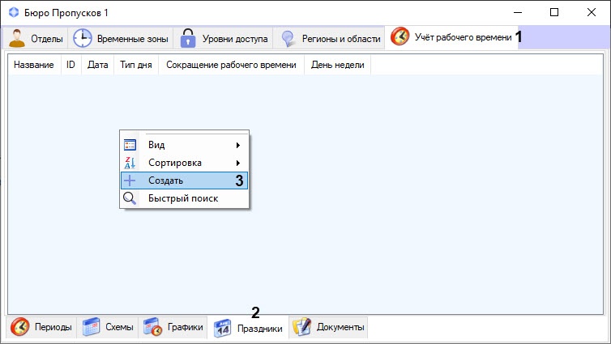Click the День недели column header
Viewport: 611px width, 344px height.
coord(337,65)
